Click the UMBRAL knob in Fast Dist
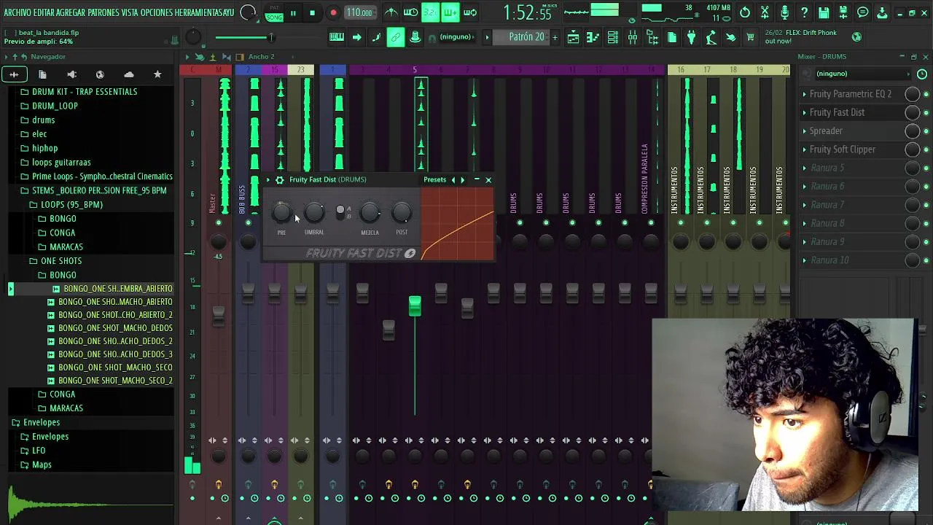Viewport: 933px width, 525px height. coord(314,213)
